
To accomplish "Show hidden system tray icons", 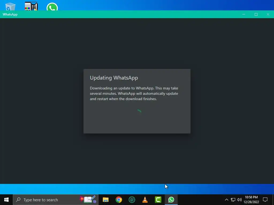I will [226, 200].
